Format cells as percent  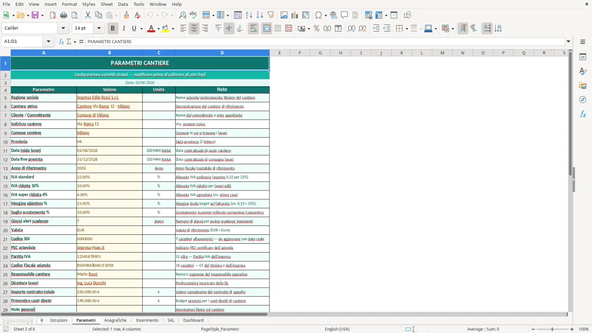(x=316, y=29)
